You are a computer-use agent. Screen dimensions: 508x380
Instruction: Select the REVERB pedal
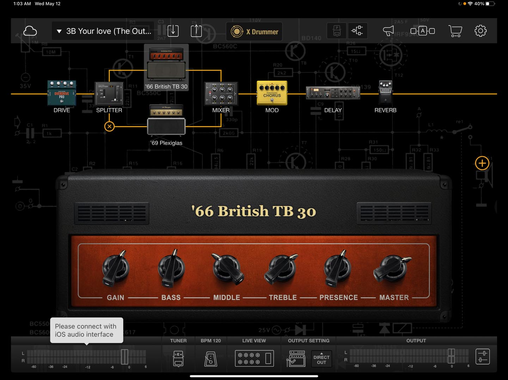tap(385, 93)
